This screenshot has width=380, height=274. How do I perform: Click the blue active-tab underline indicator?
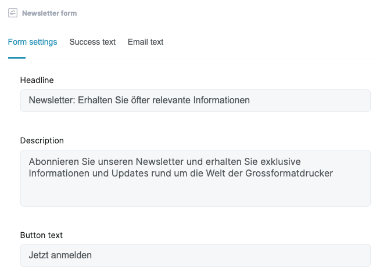(17, 57)
